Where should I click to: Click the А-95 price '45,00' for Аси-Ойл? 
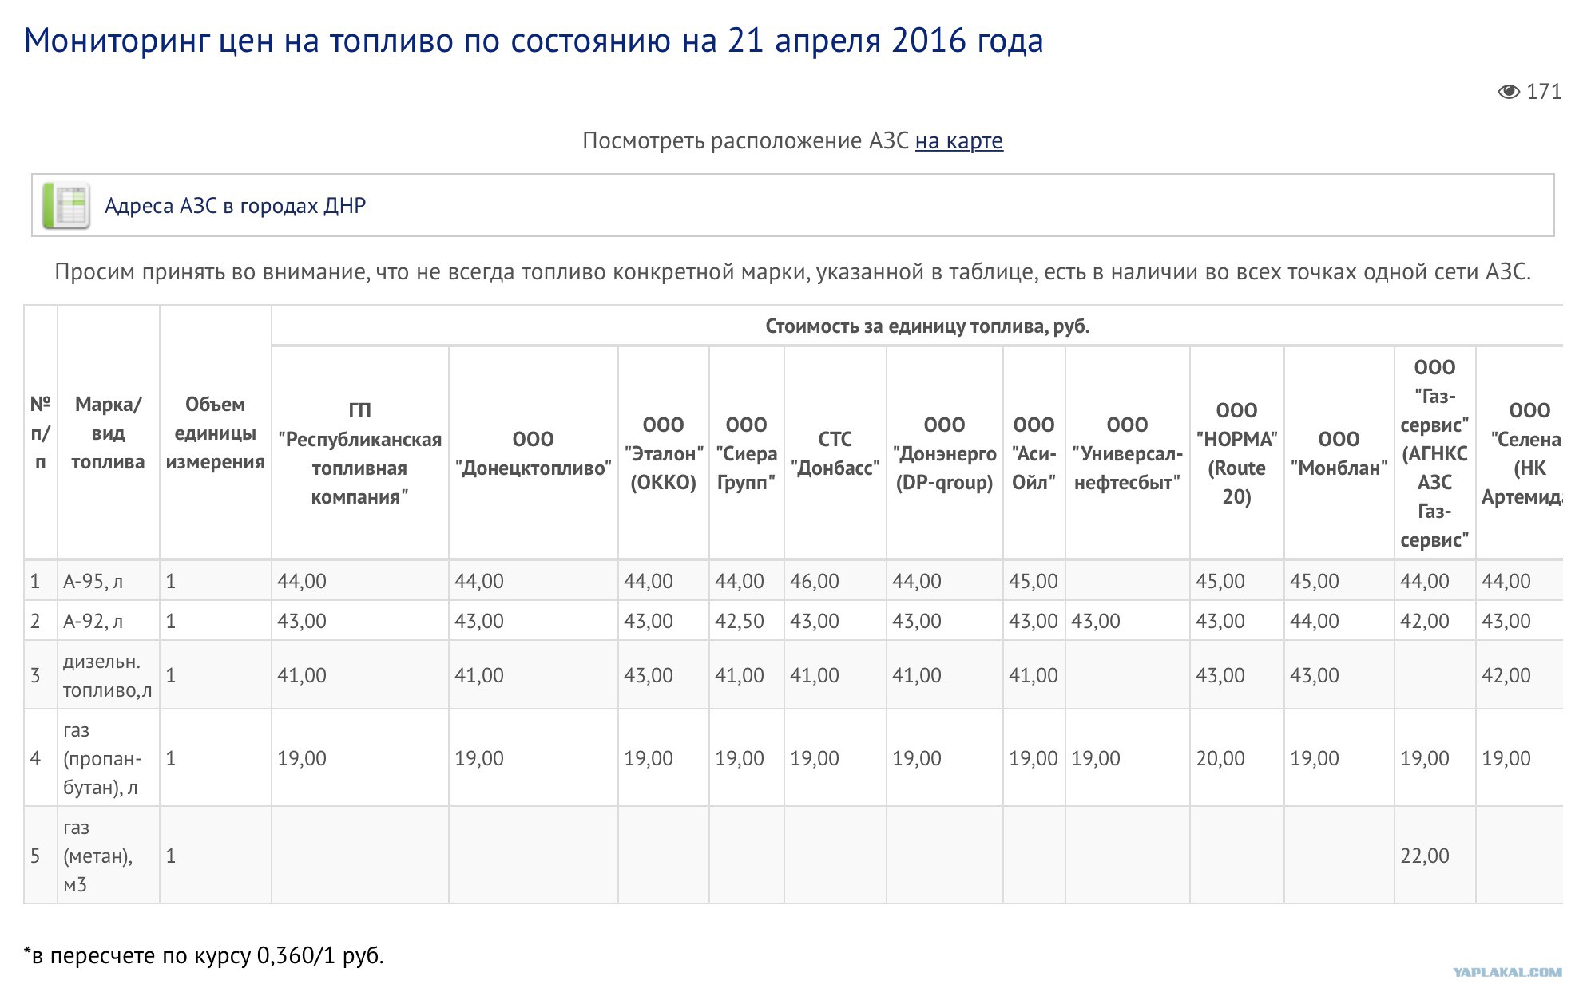coord(1034,581)
